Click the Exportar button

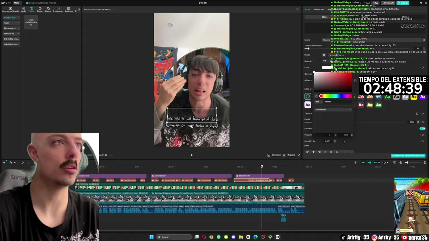pos(403,3)
